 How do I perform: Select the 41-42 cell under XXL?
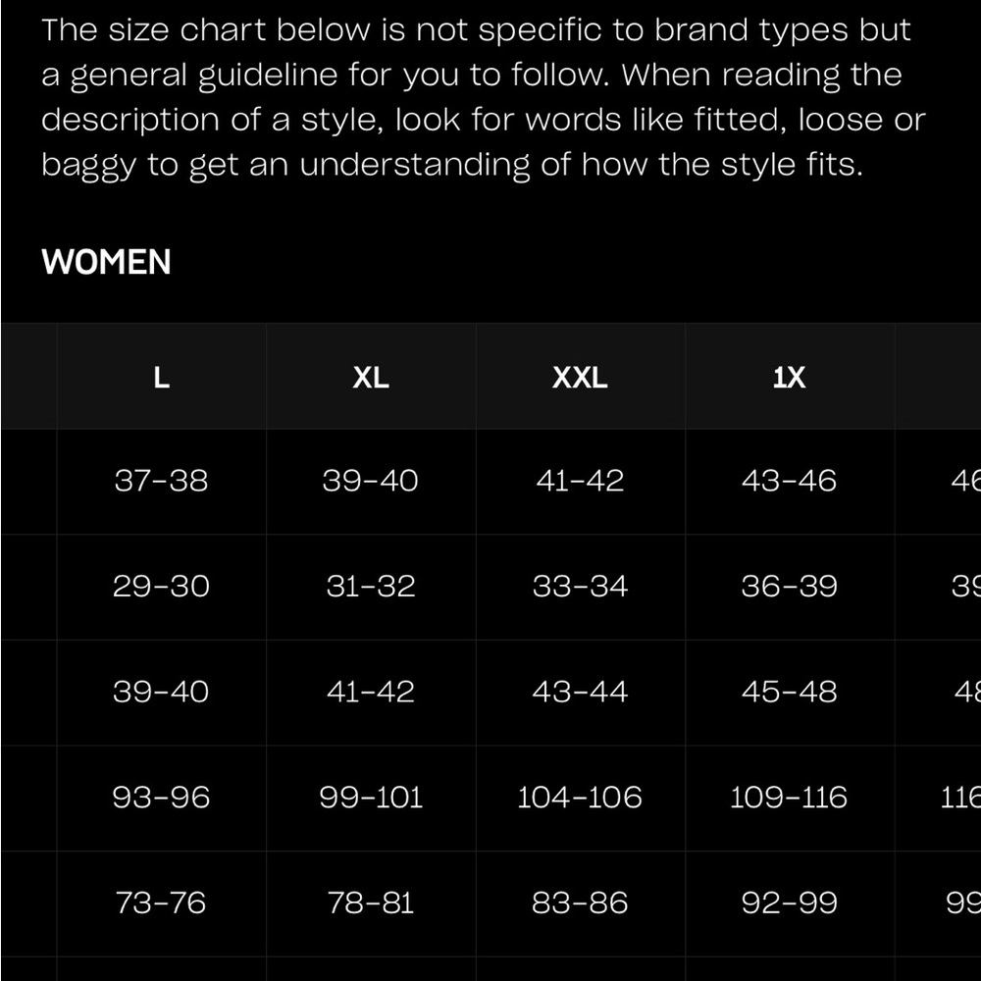pos(580,481)
